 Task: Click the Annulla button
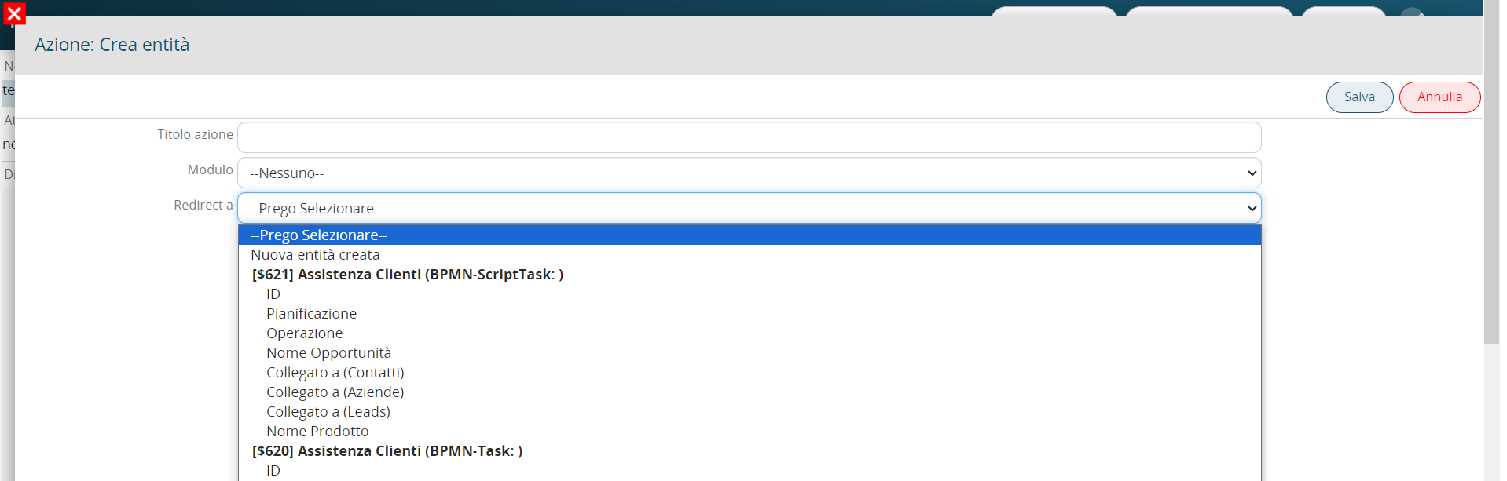click(1439, 97)
